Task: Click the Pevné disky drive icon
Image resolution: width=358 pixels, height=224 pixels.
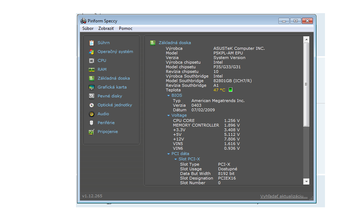Action: pyautogui.click(x=92, y=96)
